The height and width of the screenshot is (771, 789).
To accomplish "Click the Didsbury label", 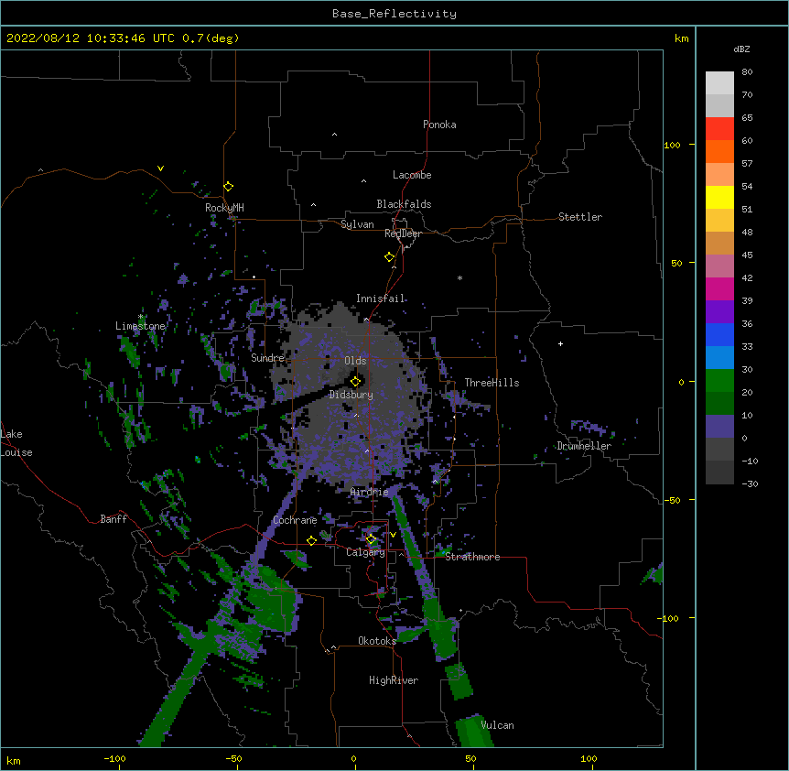I will (x=351, y=395).
